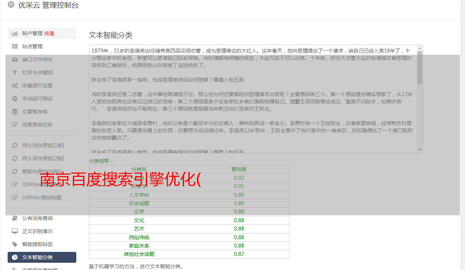
Task: Click the refresh icon for 智能伪原创[AI版]
Action: 15,171
